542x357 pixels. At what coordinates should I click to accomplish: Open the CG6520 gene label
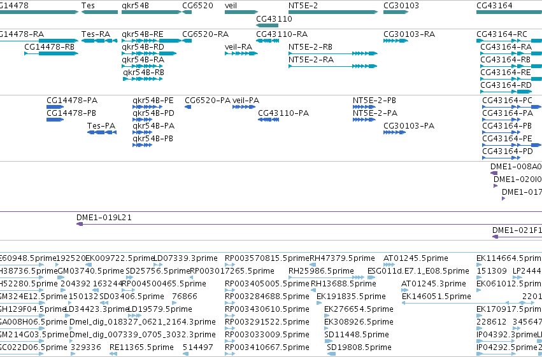[x=197, y=6]
